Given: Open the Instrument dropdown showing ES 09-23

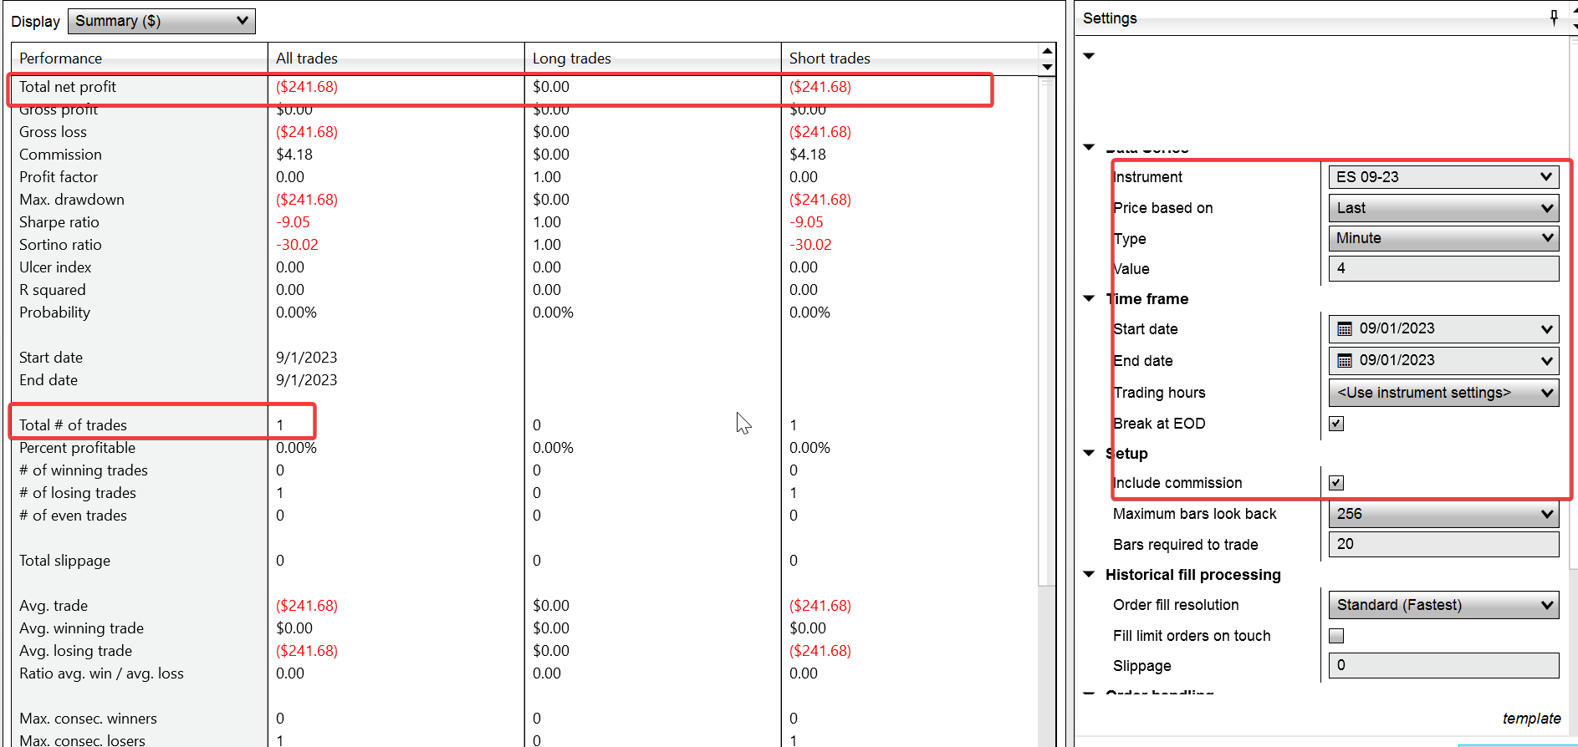Looking at the screenshot, I should (1443, 177).
